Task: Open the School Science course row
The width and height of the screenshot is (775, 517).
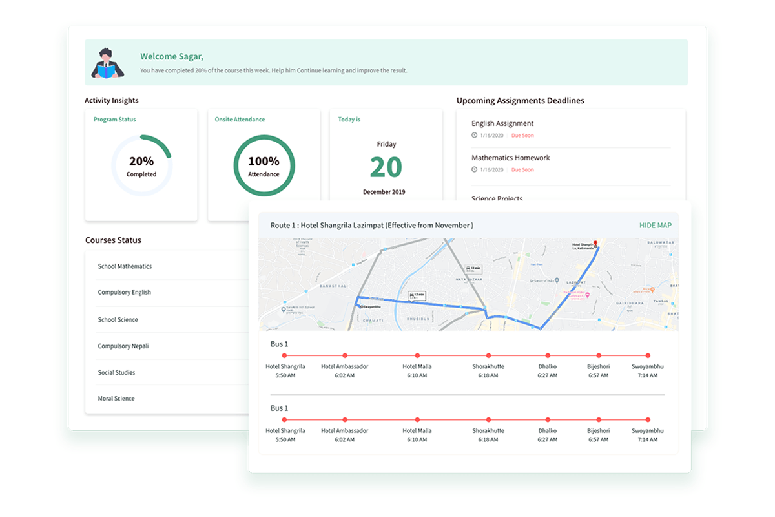Action: click(x=172, y=320)
